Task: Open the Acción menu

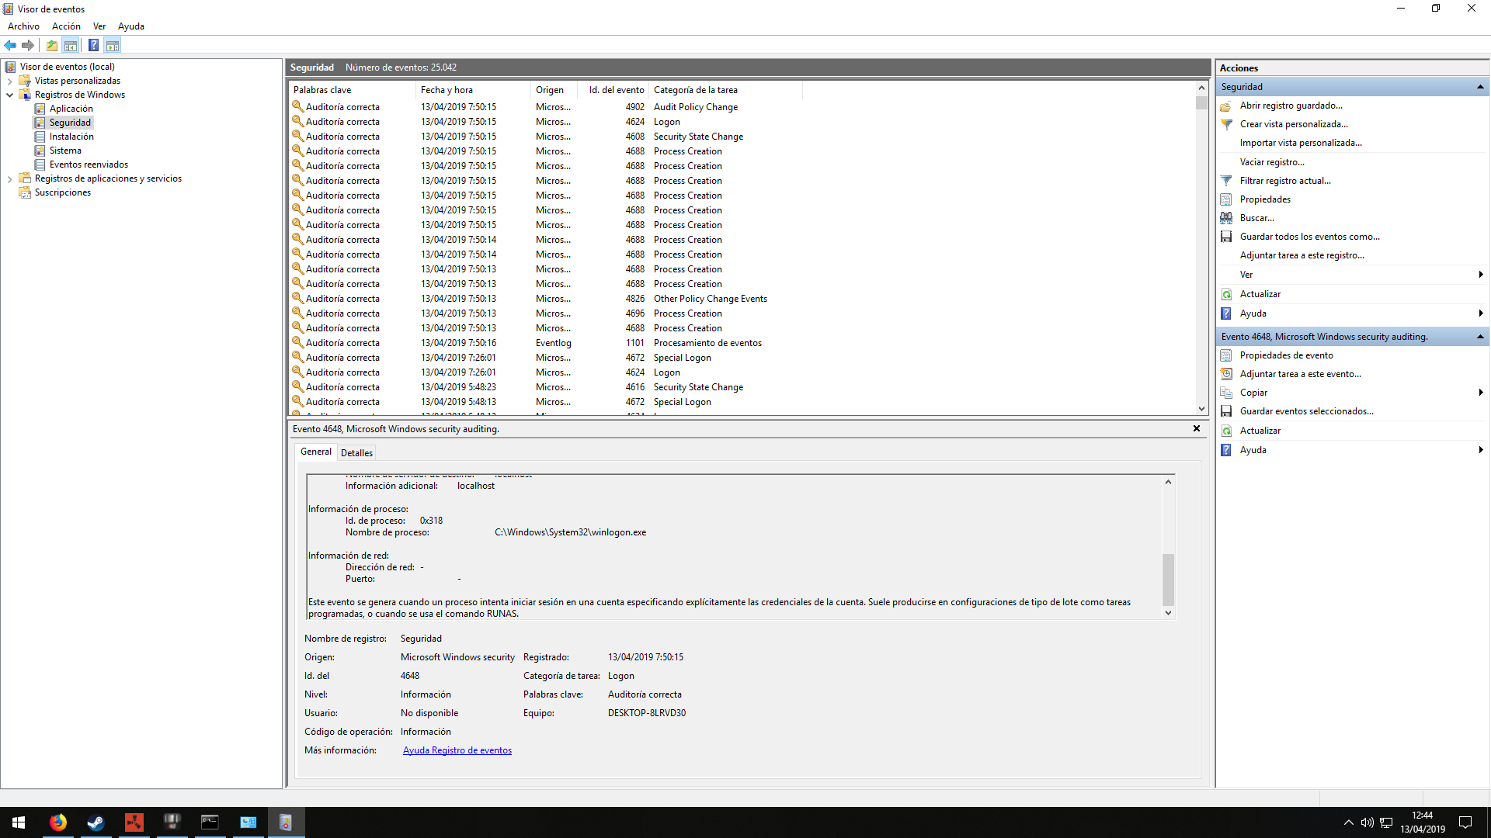Action: 66,26
